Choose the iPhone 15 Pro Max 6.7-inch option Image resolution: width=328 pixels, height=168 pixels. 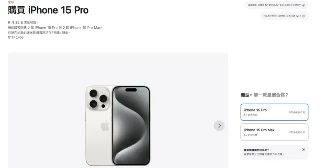point(274,132)
